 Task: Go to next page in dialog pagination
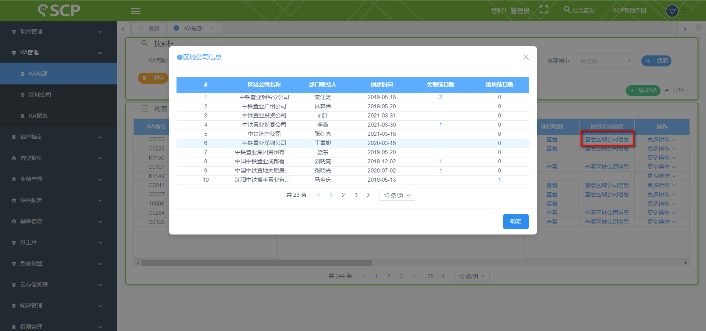(368, 195)
